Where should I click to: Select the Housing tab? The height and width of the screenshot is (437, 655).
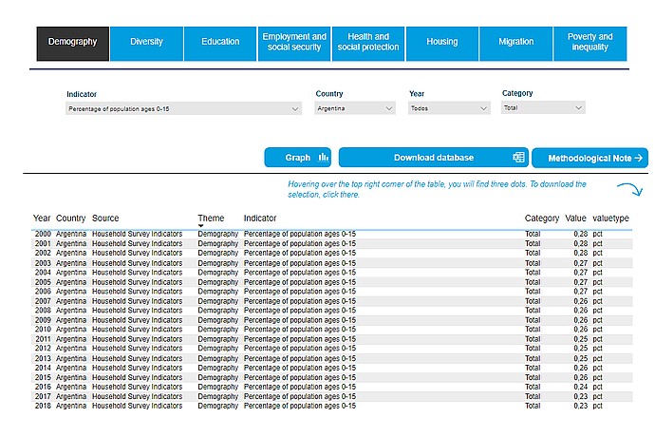pyautogui.click(x=442, y=44)
